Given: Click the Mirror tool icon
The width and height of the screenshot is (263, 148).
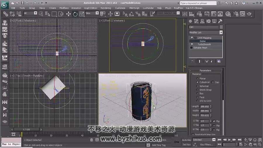Looking at the screenshot, I should click(185, 14).
